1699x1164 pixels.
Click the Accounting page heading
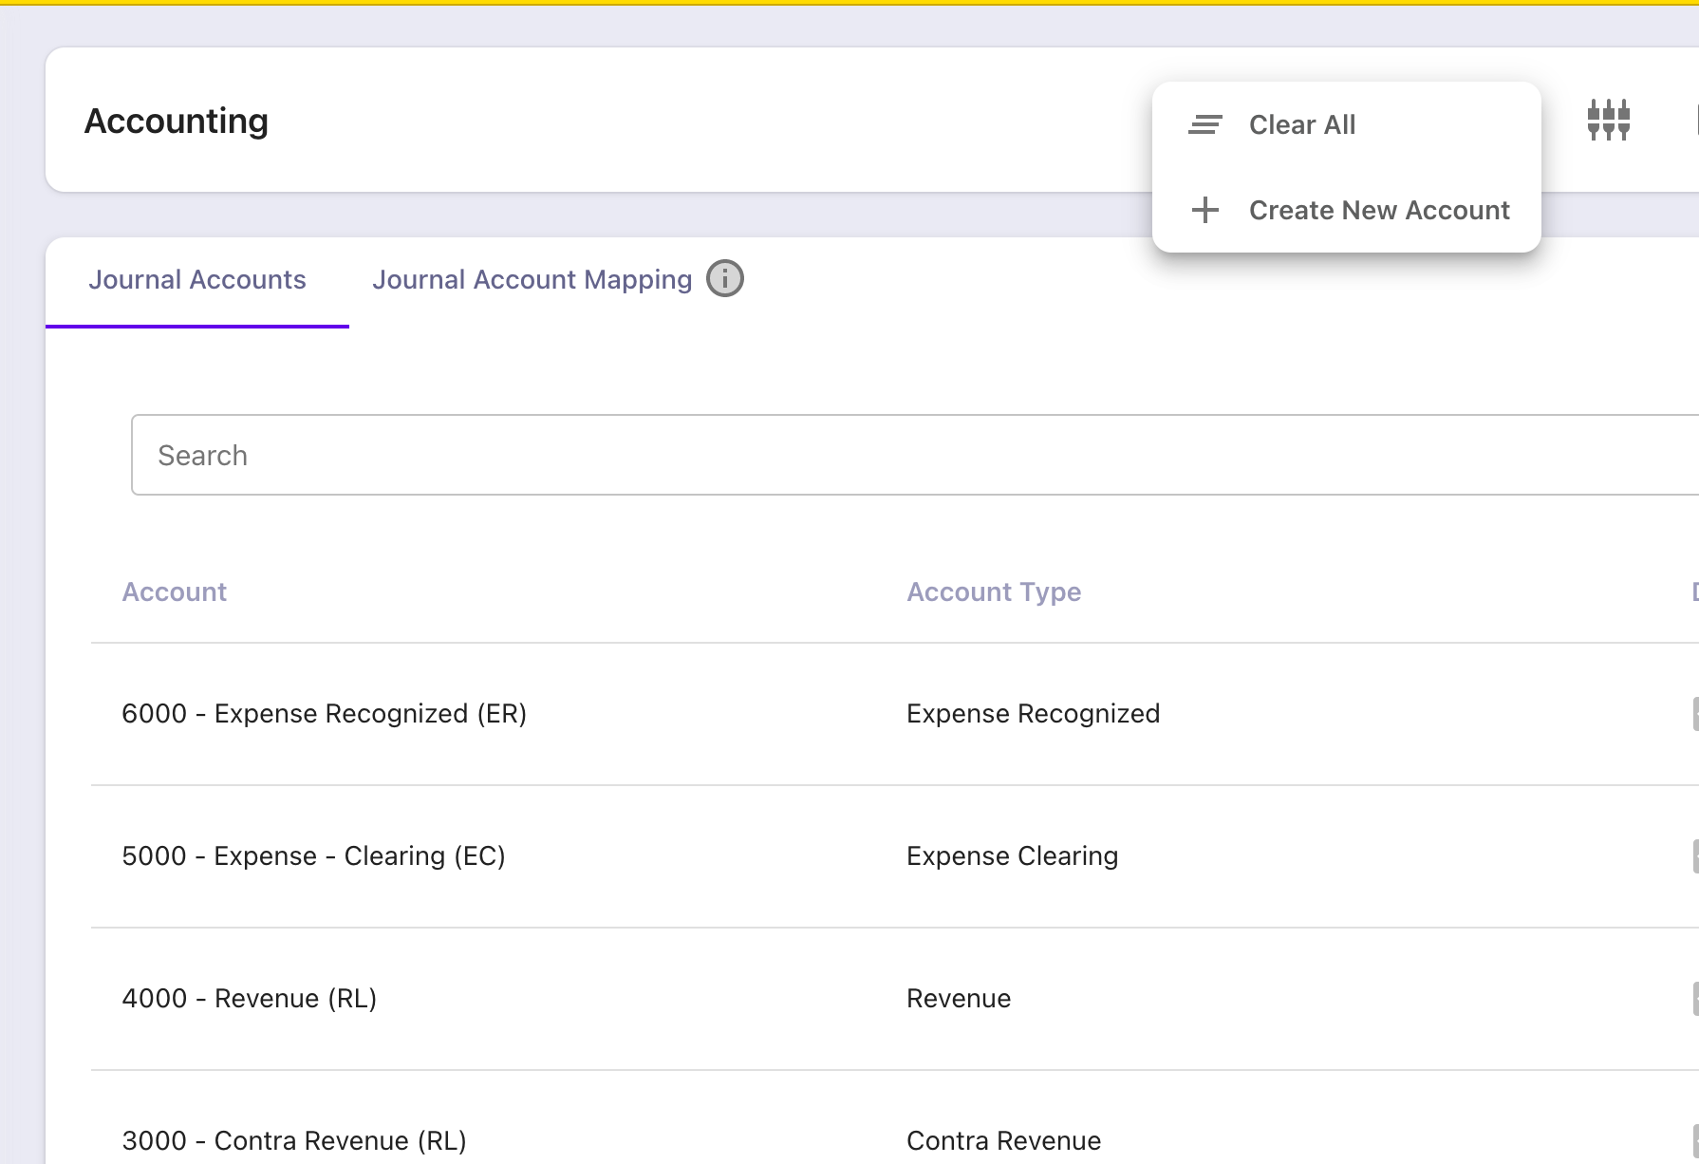(x=177, y=122)
